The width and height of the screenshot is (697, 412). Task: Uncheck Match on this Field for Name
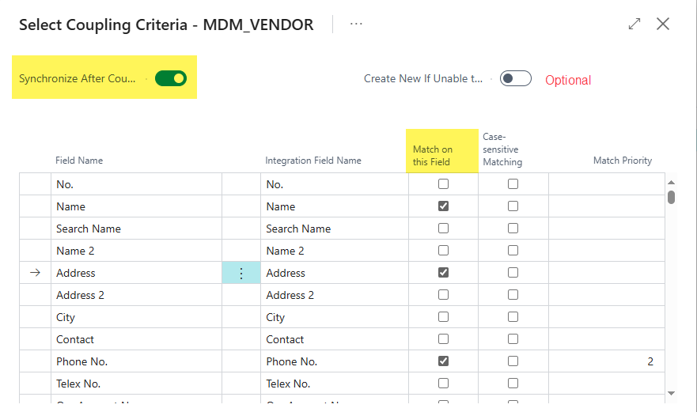pos(443,206)
